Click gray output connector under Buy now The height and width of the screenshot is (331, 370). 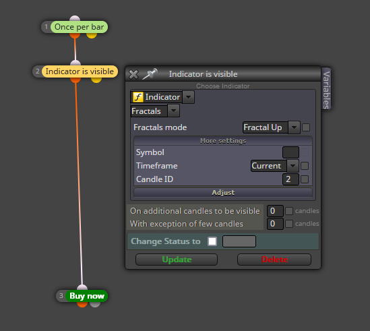(95, 305)
